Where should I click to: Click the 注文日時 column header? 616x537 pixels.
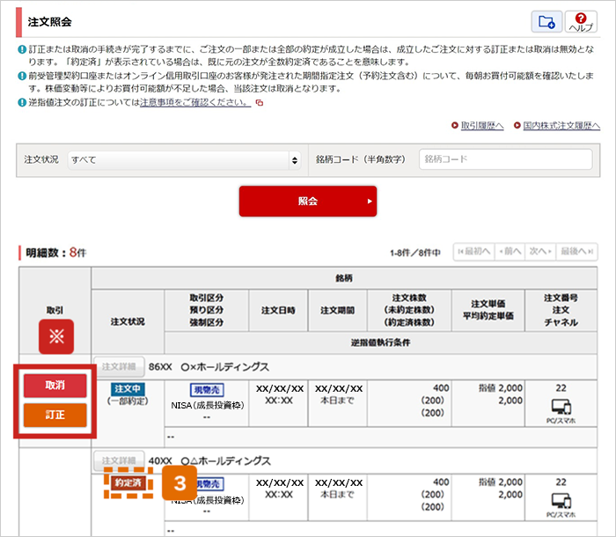(x=278, y=311)
